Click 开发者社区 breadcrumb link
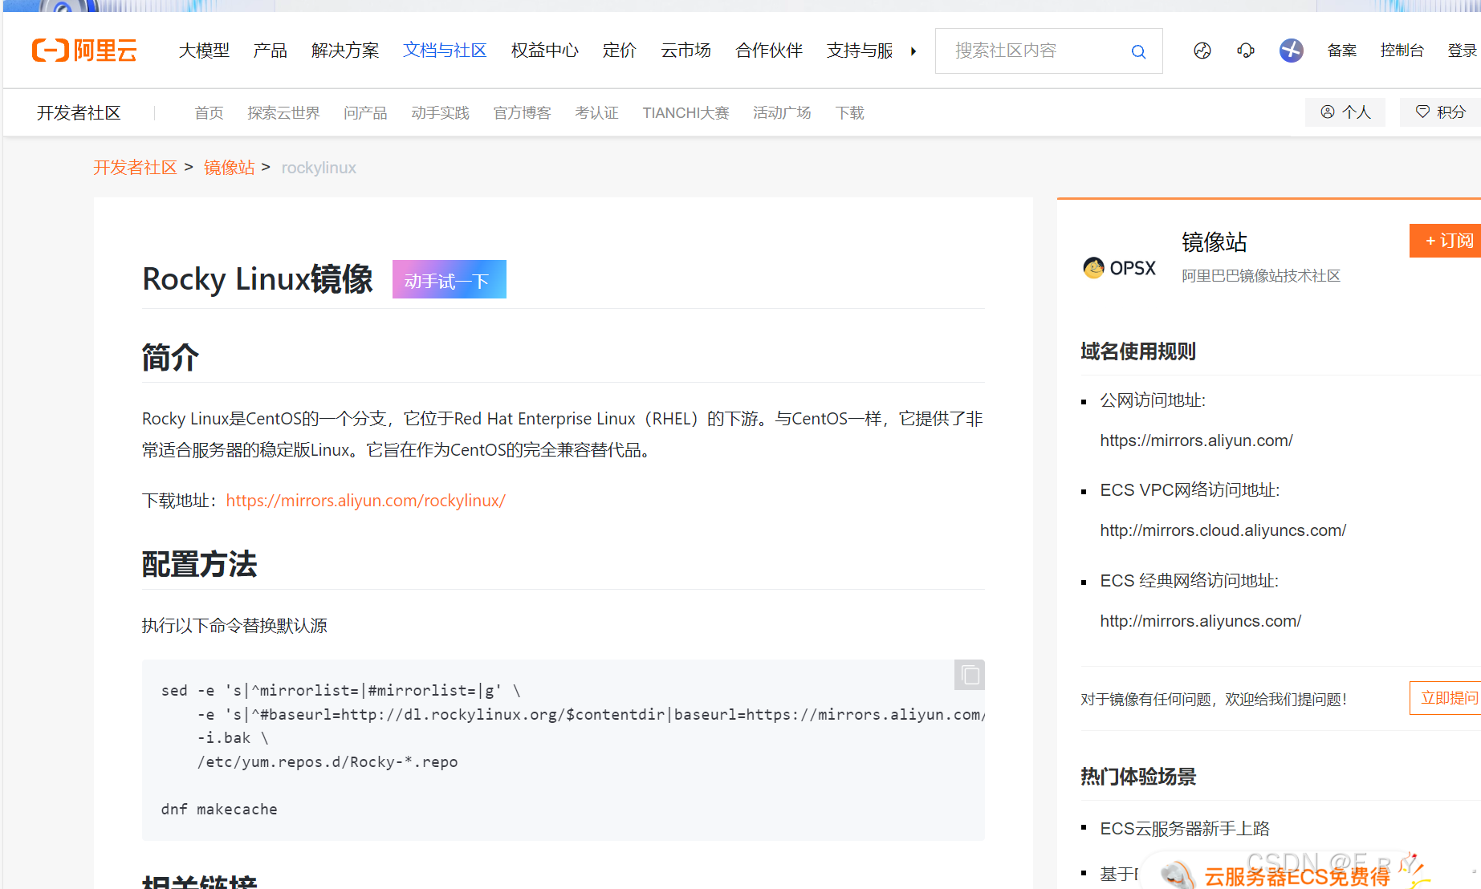 point(135,168)
